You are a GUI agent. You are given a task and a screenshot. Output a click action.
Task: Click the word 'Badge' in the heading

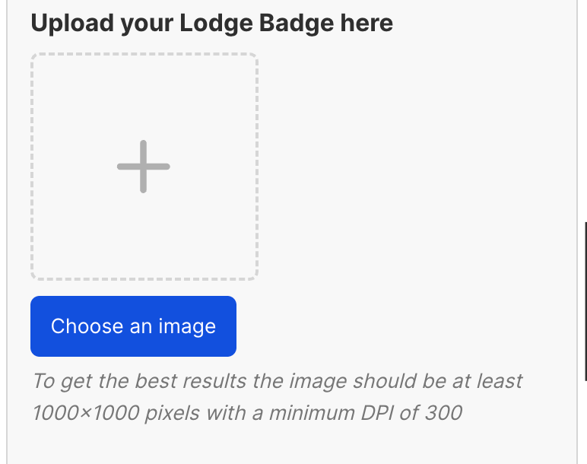(x=296, y=24)
